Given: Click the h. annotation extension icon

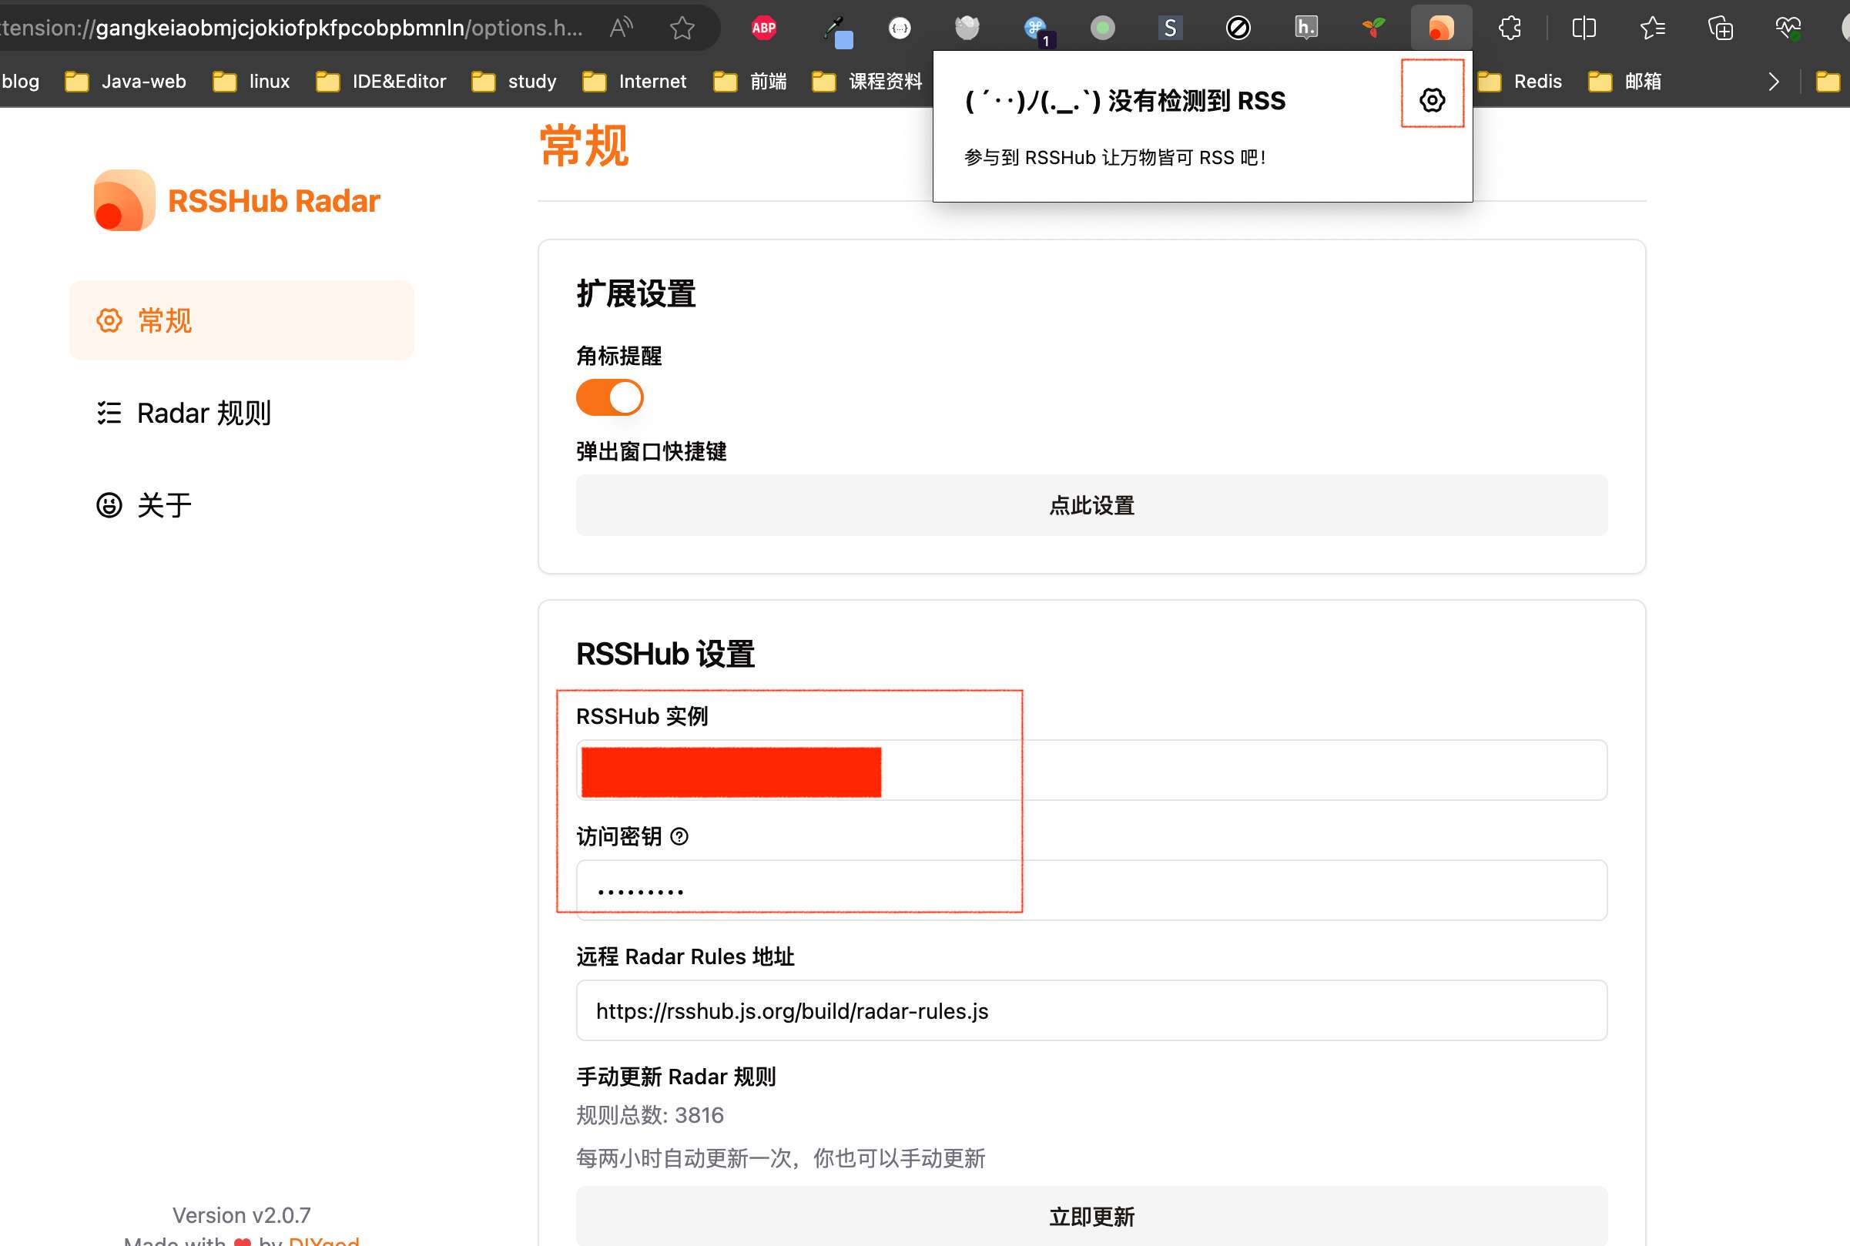Looking at the screenshot, I should pyautogui.click(x=1305, y=26).
